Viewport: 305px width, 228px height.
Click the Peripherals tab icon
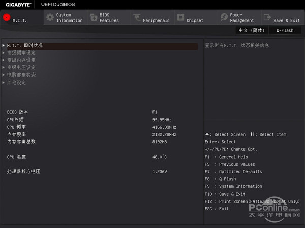(137, 18)
